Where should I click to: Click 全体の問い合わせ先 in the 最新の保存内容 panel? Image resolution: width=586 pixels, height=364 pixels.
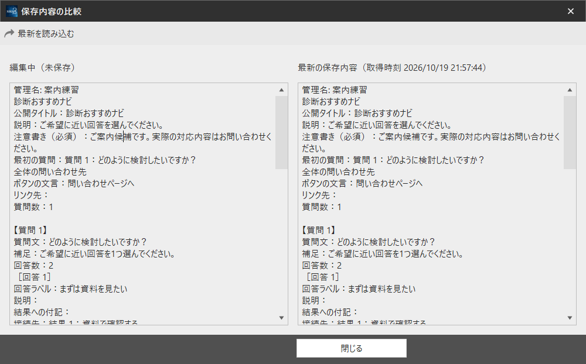(x=338, y=171)
